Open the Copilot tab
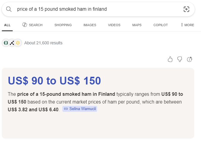Image resolution: width=201 pixels, height=141 pixels. 161,25
